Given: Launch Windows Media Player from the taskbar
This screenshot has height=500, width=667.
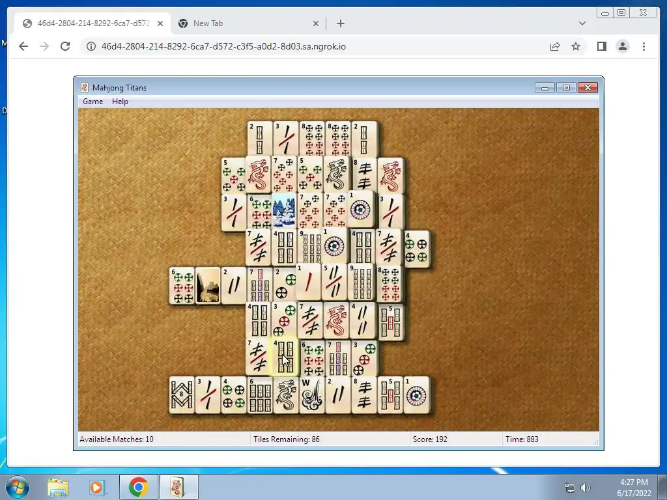Looking at the screenshot, I should [96, 487].
